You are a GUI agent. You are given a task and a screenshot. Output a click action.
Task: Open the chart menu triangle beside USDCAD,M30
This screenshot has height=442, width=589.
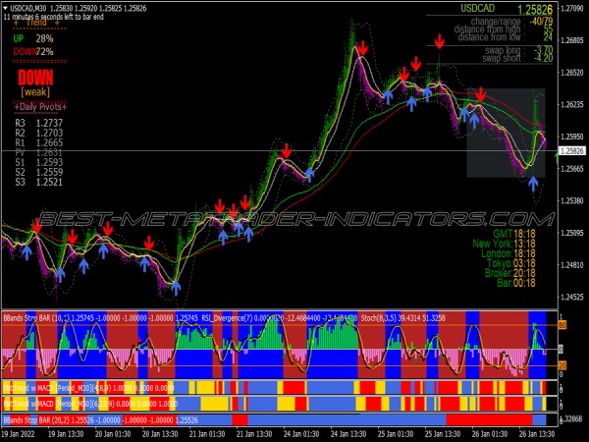(6, 8)
